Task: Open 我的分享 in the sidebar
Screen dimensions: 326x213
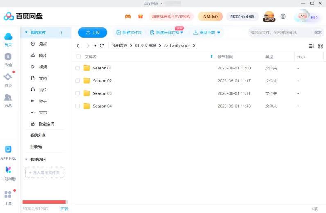Action: pos(38,135)
